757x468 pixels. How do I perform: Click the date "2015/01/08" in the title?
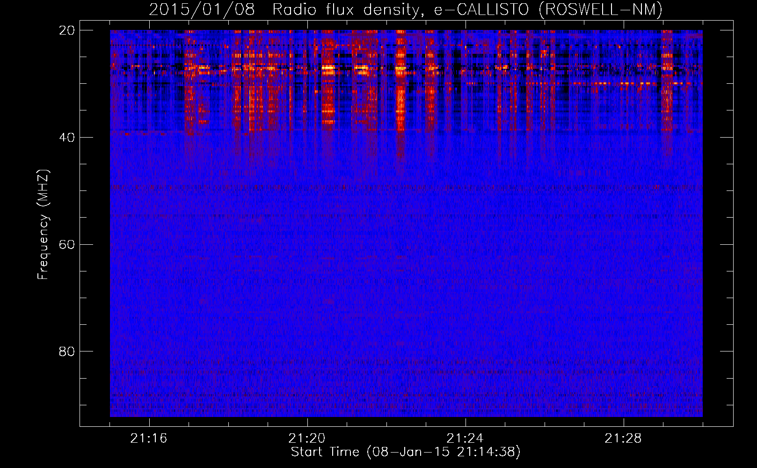tap(202, 10)
